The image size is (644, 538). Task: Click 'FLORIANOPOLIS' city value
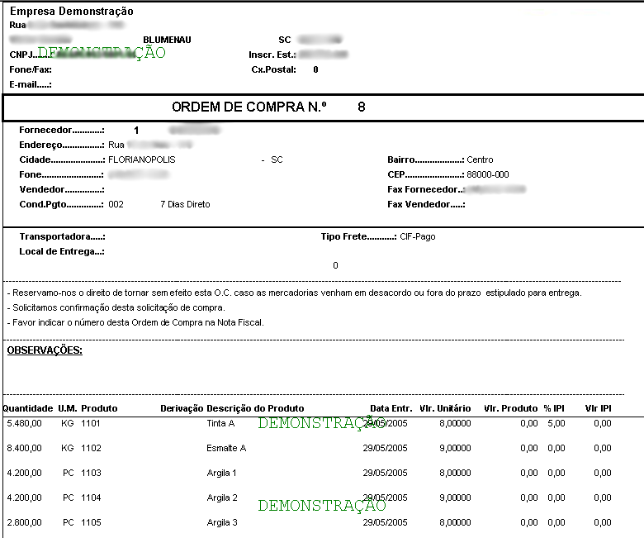[x=142, y=159]
